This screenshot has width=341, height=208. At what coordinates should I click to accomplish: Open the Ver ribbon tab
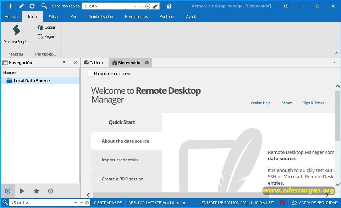73,17
